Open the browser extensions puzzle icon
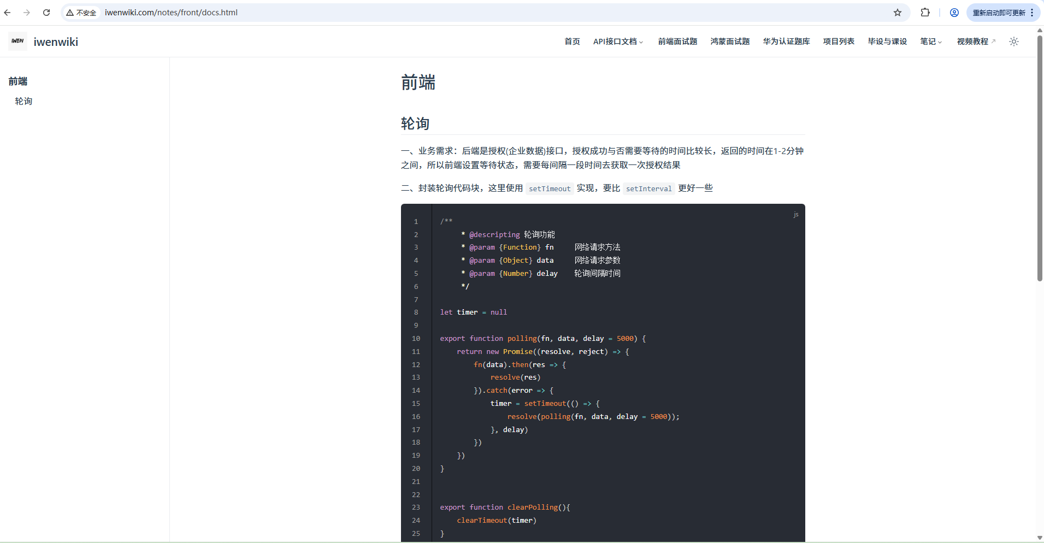This screenshot has width=1044, height=543. (925, 13)
